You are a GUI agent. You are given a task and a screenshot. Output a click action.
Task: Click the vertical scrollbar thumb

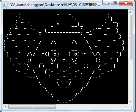click(x=130, y=37)
